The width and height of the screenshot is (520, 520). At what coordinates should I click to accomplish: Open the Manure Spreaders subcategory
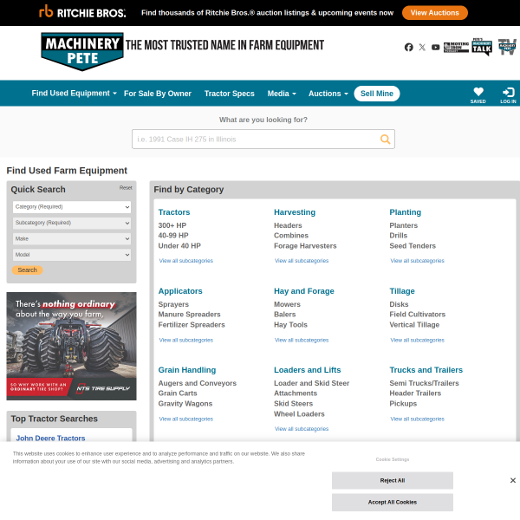click(189, 315)
